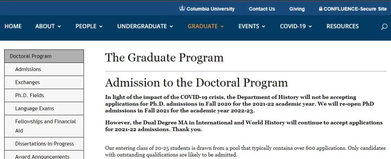The width and height of the screenshot is (391, 159).
Task: Click the Columbia University crown icon
Action: coord(182,8)
